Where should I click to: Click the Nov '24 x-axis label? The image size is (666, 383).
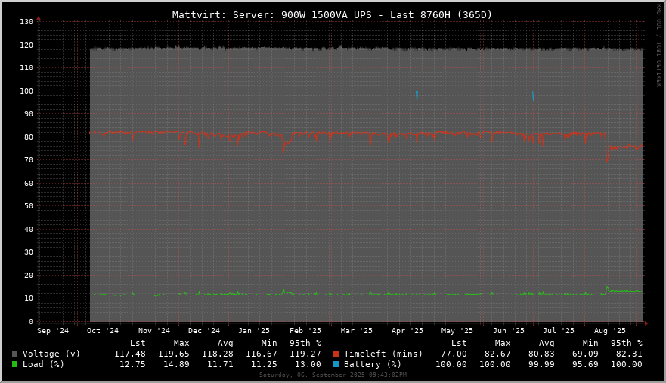point(154,331)
